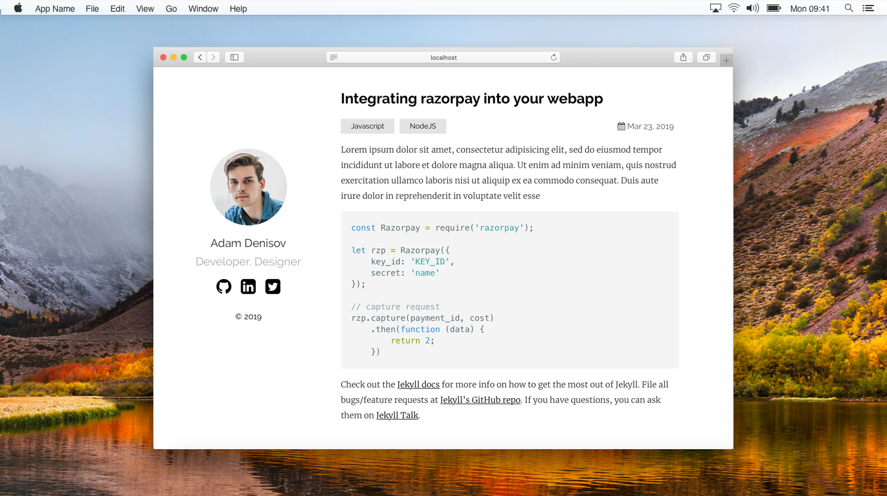
Task: Click the Mar 23, 2019 date text
Action: tap(650, 126)
